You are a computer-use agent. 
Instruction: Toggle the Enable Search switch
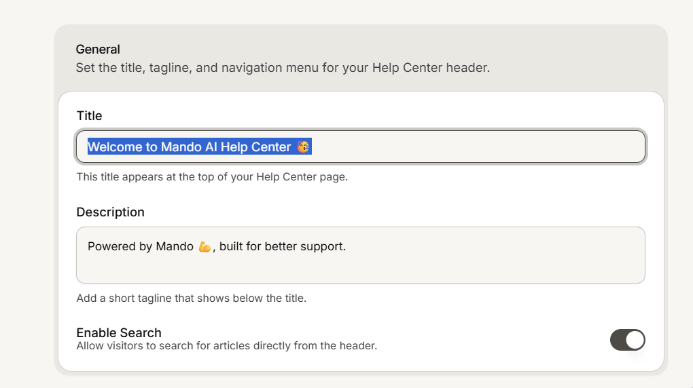pos(628,340)
